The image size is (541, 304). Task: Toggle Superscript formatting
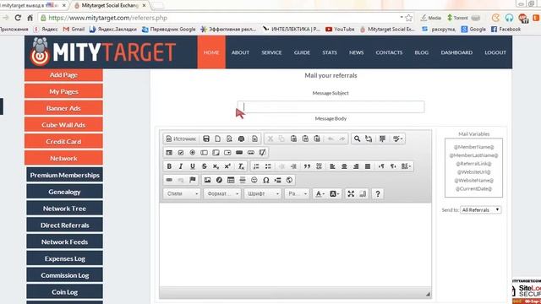227,166
